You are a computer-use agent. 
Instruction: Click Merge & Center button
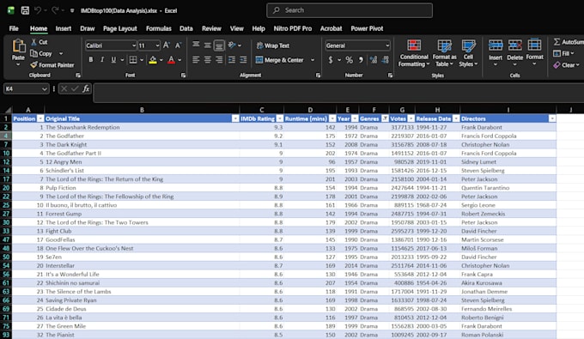279,60
